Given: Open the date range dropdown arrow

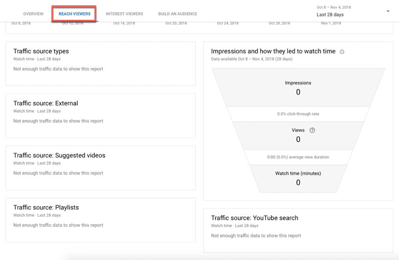Looking at the screenshot, I should click(x=388, y=11).
